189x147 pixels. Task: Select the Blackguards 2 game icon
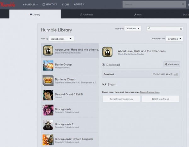[48, 125]
